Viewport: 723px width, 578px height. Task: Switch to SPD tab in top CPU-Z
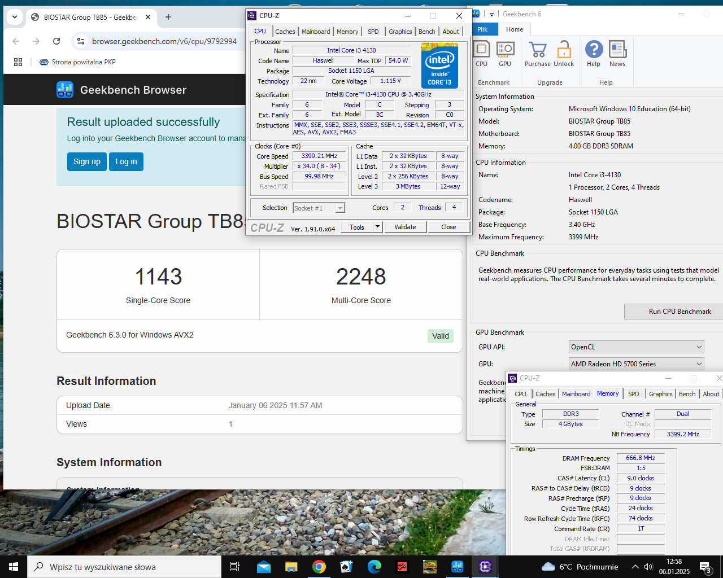tap(373, 32)
